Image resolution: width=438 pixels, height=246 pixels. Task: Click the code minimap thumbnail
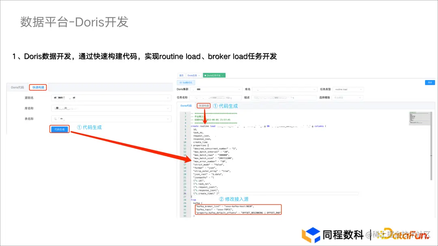[420, 119]
